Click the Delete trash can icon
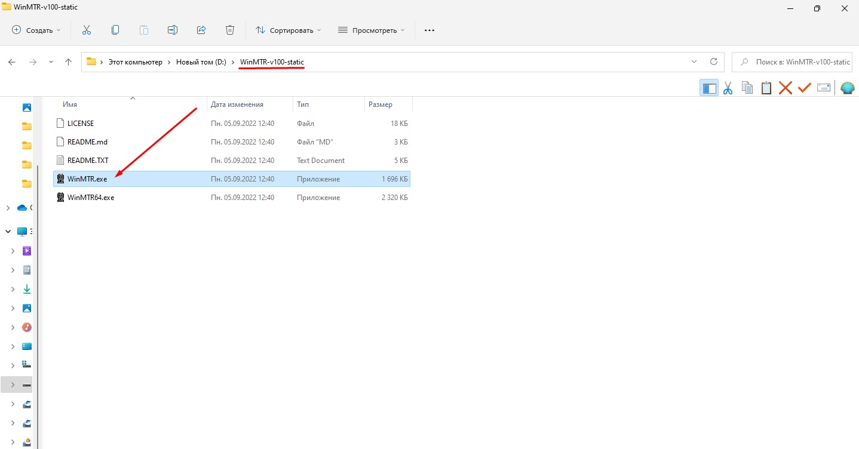This screenshot has height=449, width=859. (x=230, y=30)
